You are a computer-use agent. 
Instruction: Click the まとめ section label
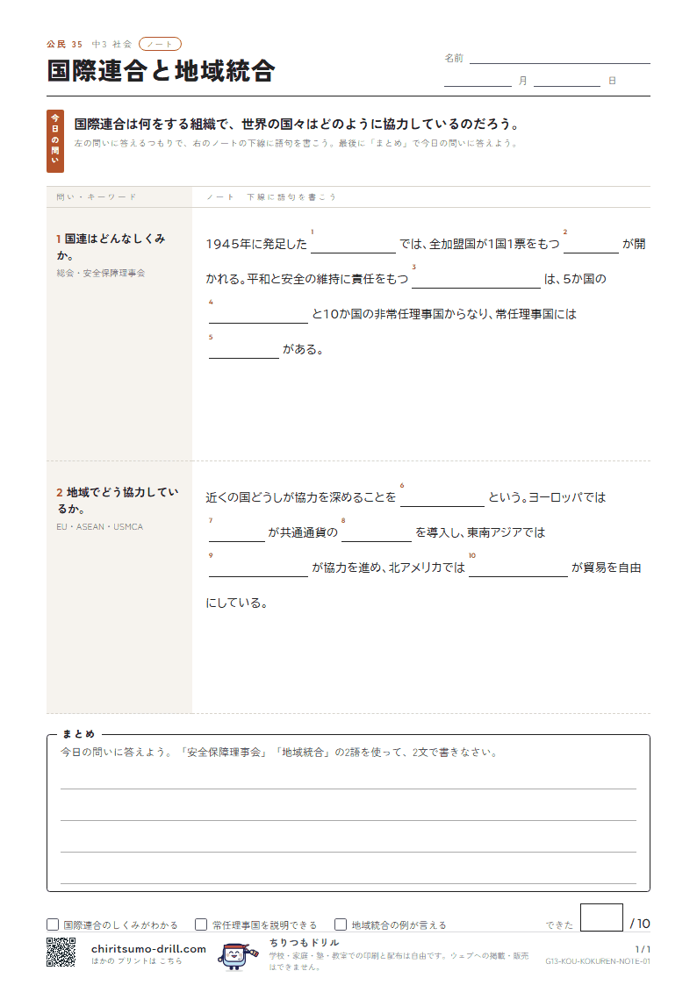(78, 734)
